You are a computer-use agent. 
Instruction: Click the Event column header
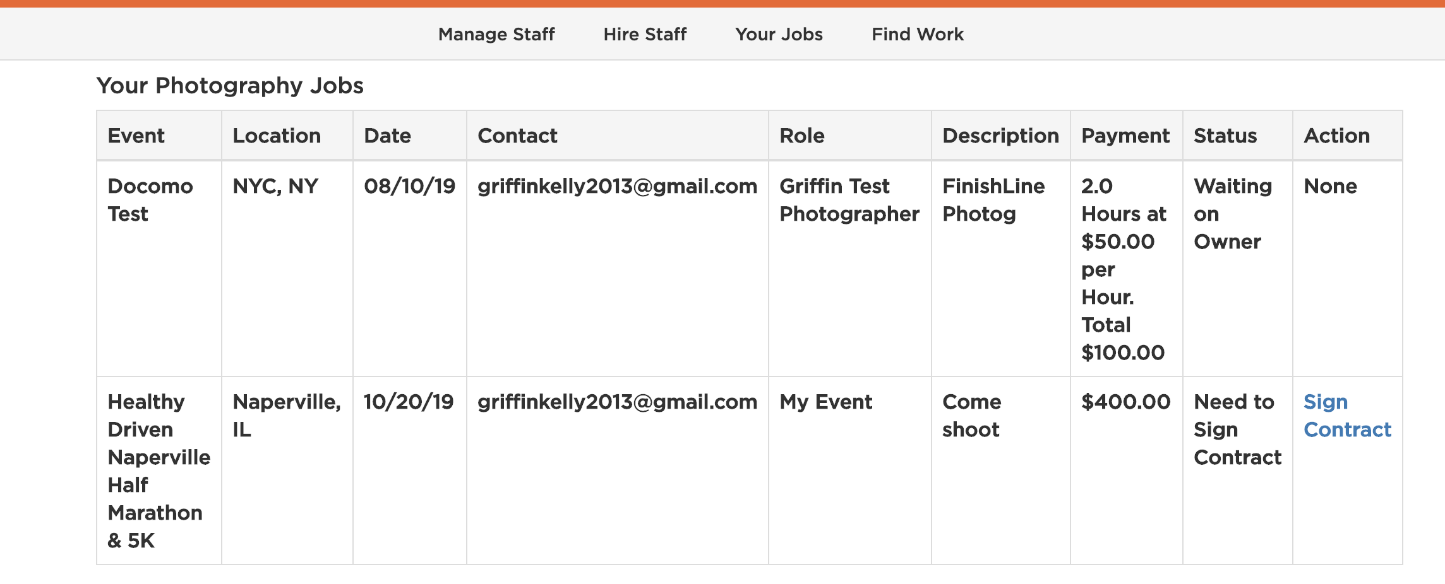(136, 136)
